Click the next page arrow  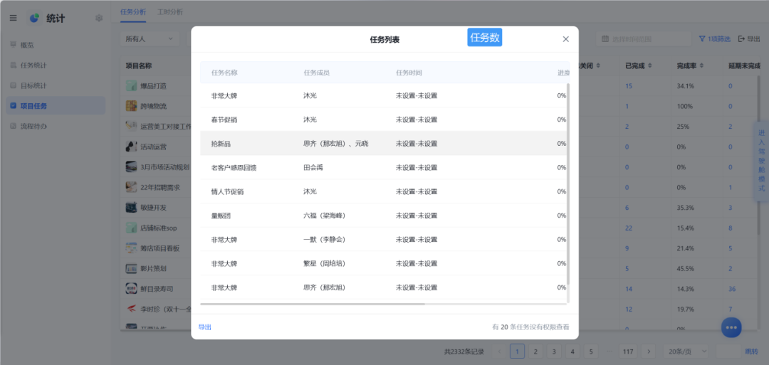pyautogui.click(x=649, y=351)
